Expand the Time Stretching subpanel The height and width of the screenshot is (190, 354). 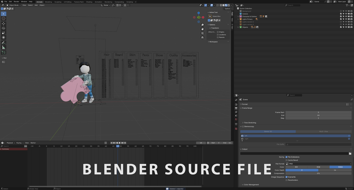point(243,123)
